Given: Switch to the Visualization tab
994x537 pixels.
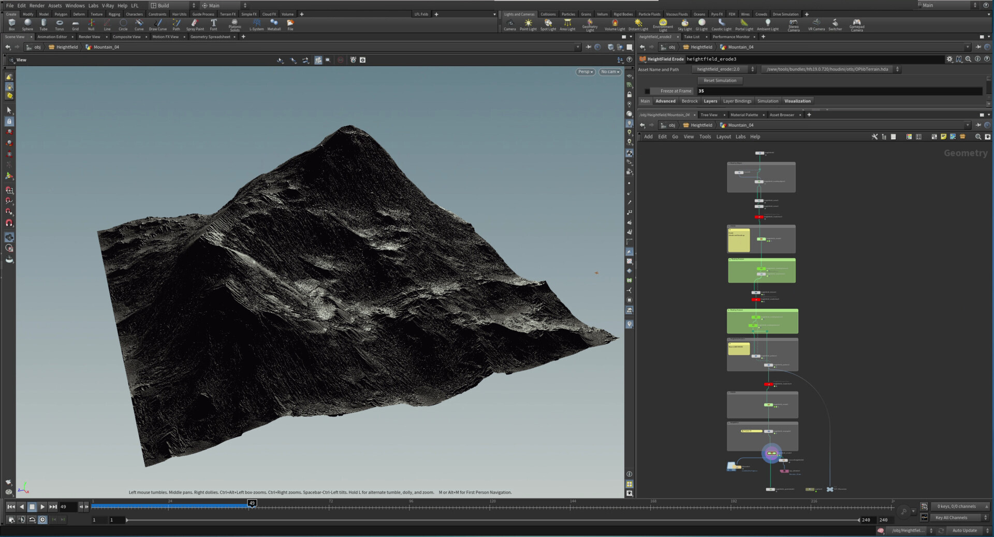Looking at the screenshot, I should [x=797, y=101].
